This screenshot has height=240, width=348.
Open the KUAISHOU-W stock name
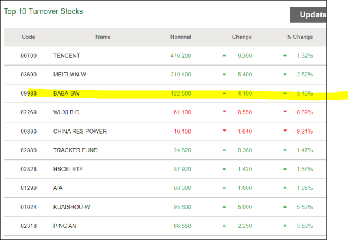pyautogui.click(x=71, y=207)
